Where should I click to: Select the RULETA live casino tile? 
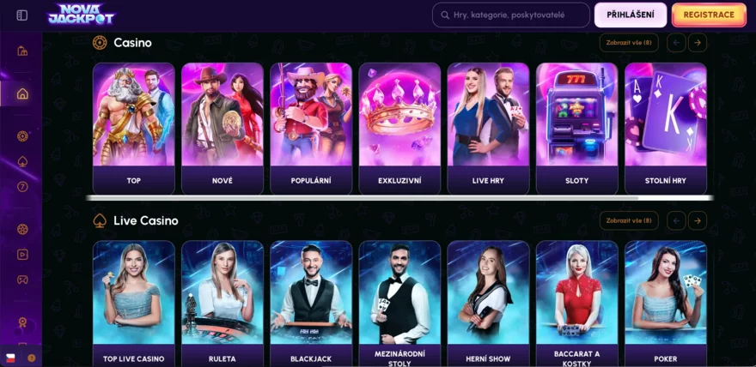tap(223, 304)
